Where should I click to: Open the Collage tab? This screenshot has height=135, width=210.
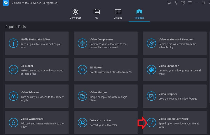click(x=118, y=14)
